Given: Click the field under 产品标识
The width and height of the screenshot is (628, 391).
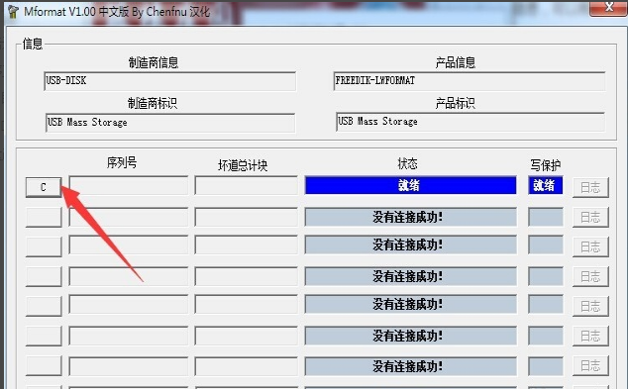Looking at the screenshot, I should [471, 122].
